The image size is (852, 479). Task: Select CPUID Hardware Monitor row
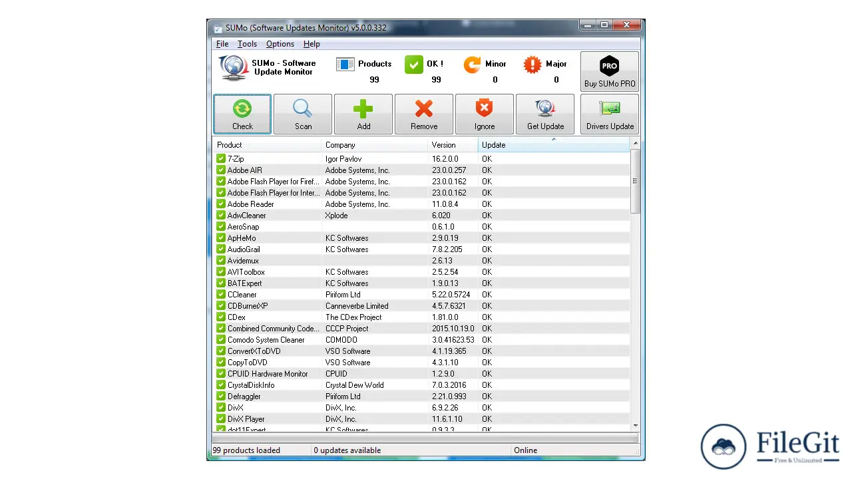pyautogui.click(x=421, y=374)
